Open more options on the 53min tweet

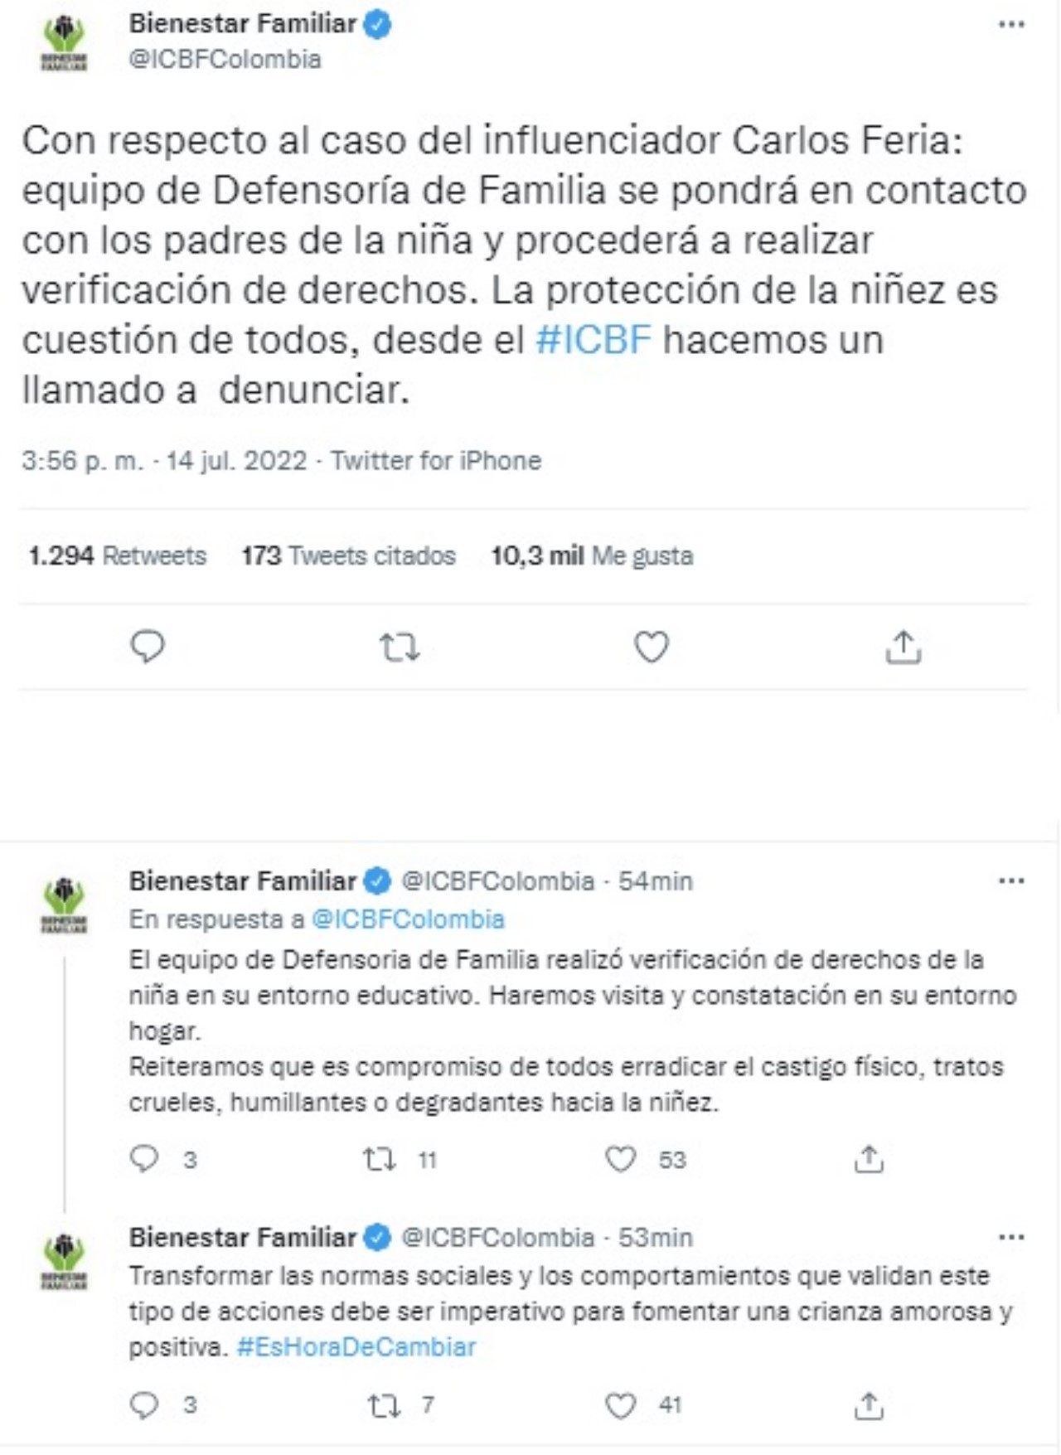(1011, 1237)
